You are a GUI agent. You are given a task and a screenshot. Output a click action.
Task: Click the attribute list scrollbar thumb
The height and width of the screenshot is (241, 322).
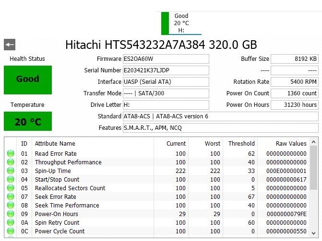coord(313,168)
